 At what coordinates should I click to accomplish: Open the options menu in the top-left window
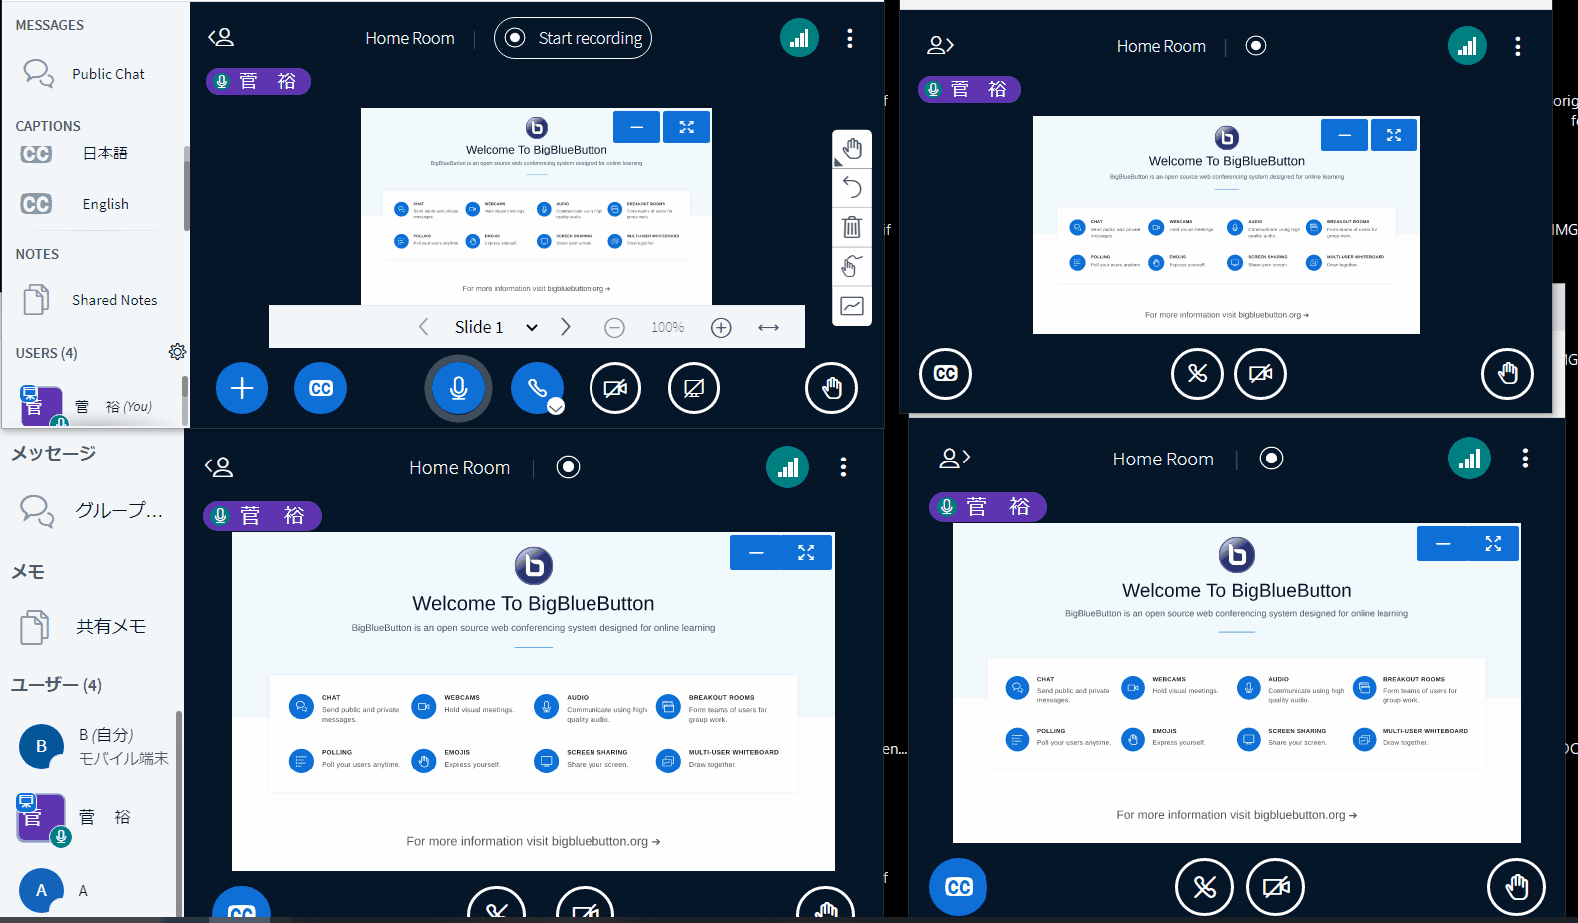850,38
